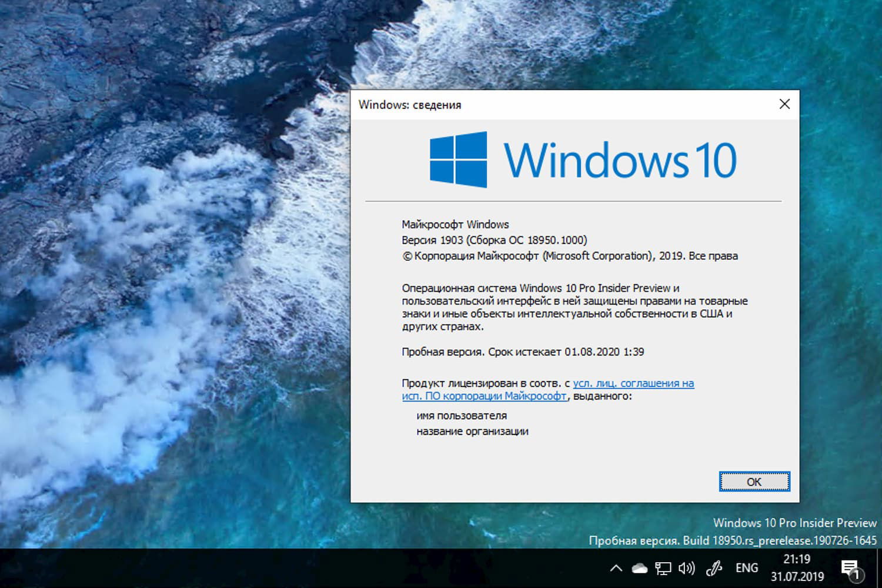Click the version text 'Версия 1903'

[429, 240]
